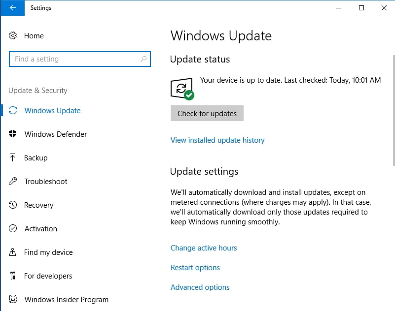Click the Activation checkmark circle icon
The height and width of the screenshot is (311, 395).
point(13,228)
